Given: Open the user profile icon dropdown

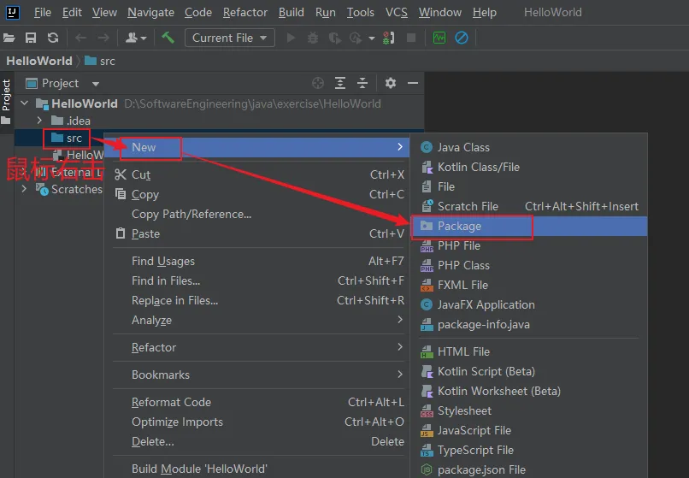Looking at the screenshot, I should coord(136,38).
